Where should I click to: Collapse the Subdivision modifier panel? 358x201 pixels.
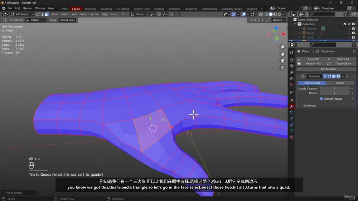coord(299,76)
